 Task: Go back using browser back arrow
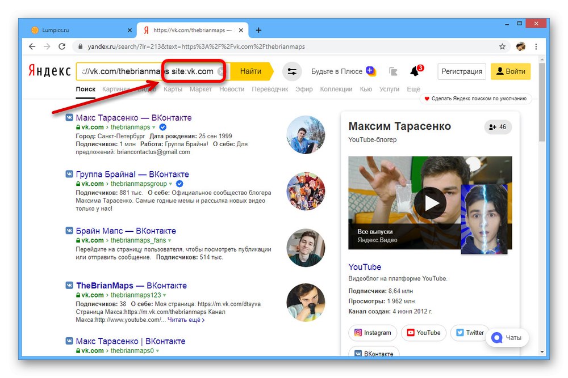click(x=32, y=46)
